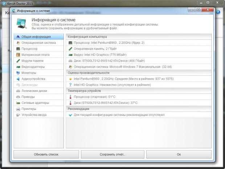The height and width of the screenshot is (169, 225).
Task: Click the Принтеры printer icon
Action: 18,109
